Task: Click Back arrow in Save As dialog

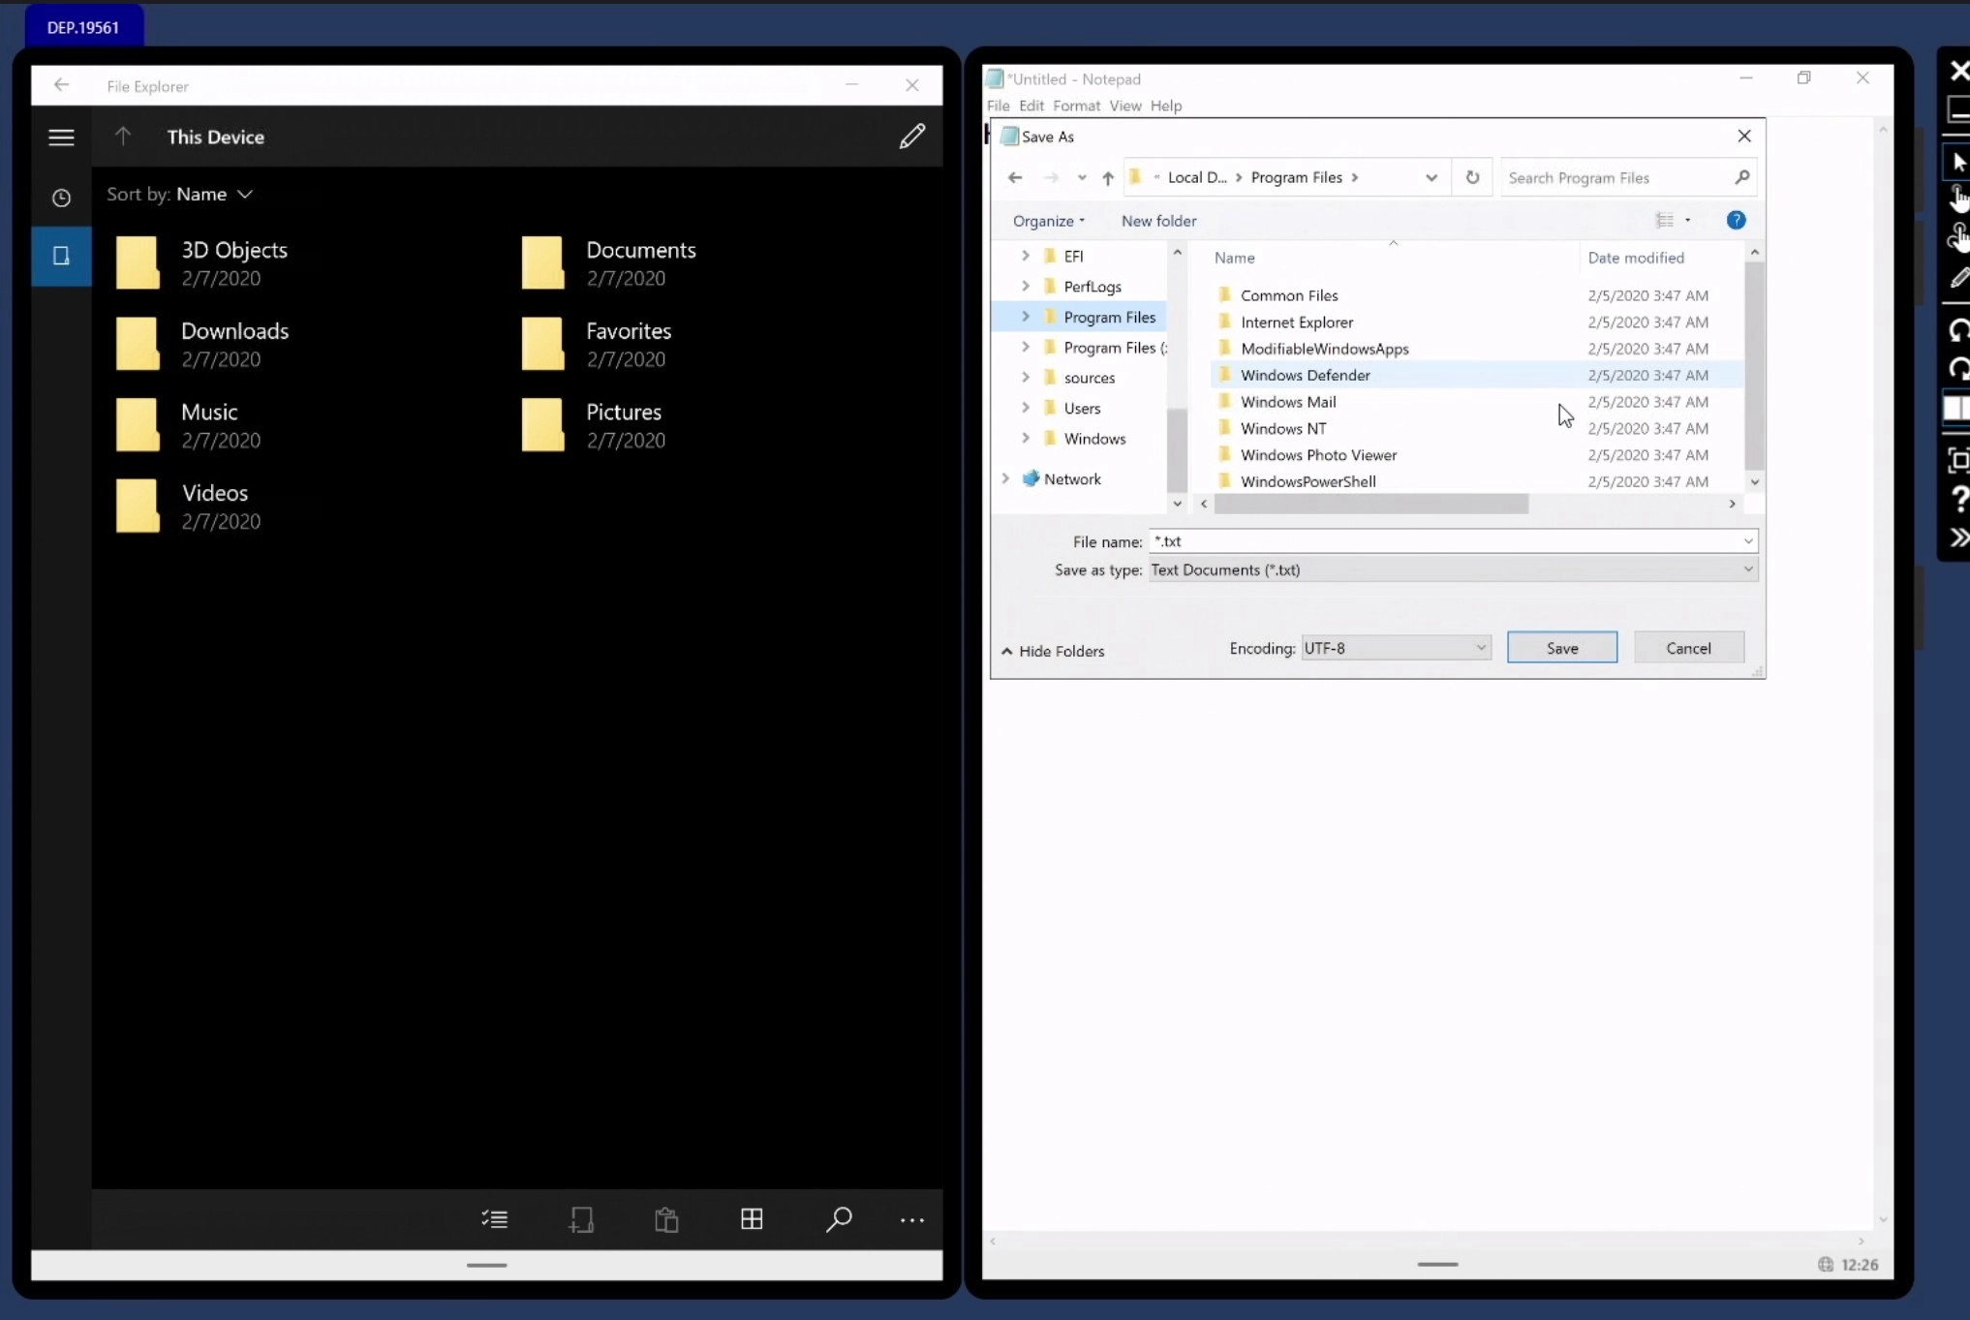Action: (x=1015, y=177)
